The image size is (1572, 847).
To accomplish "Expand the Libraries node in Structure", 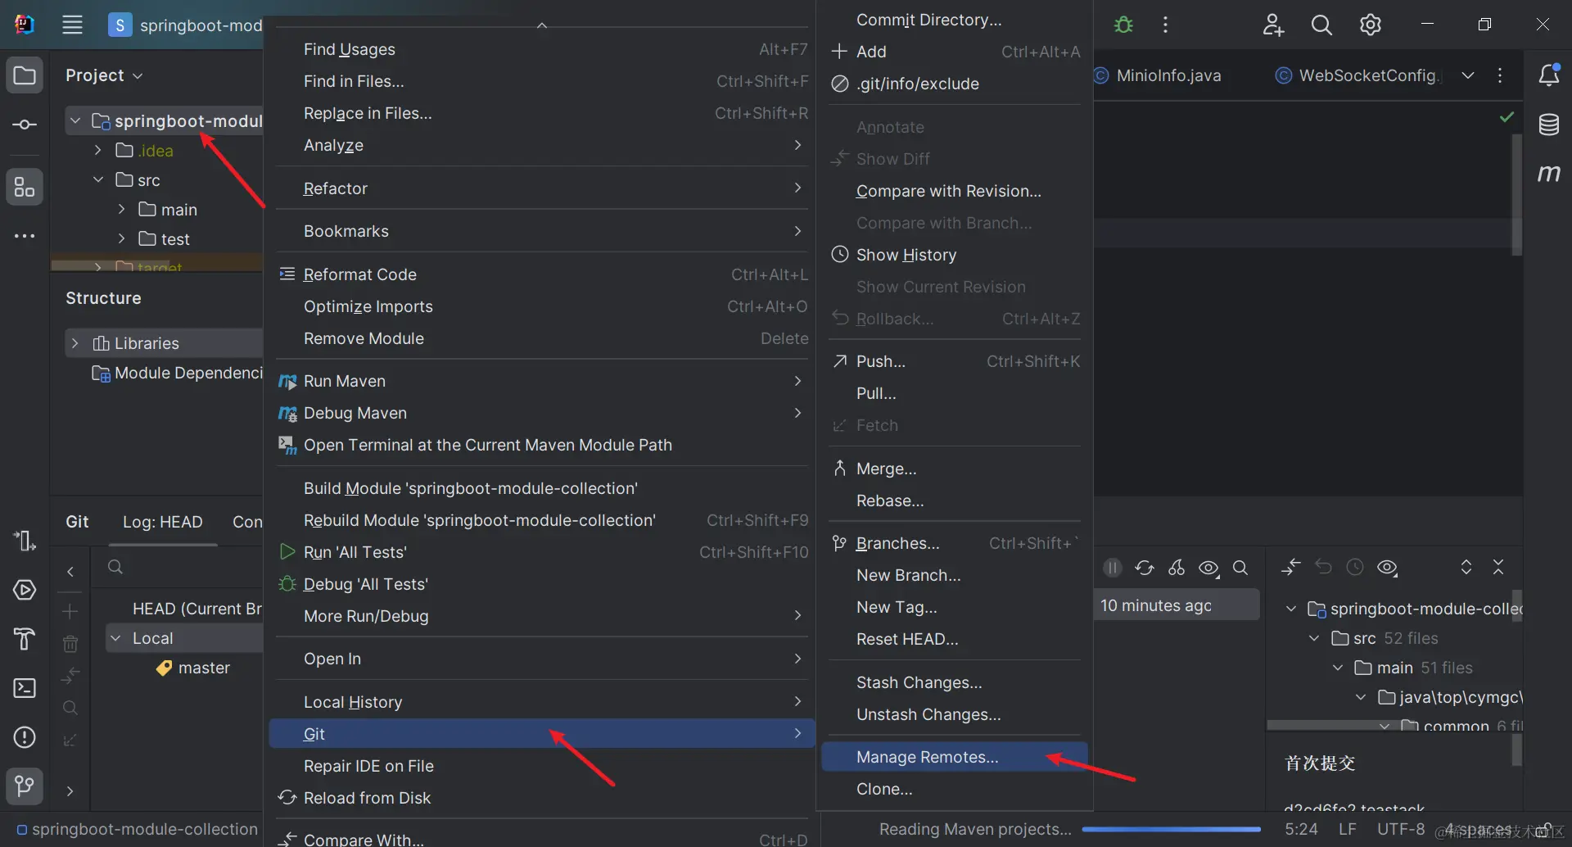I will 75,343.
